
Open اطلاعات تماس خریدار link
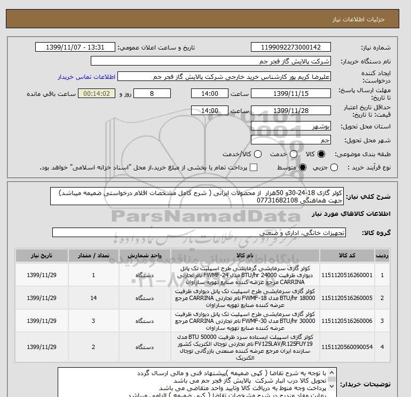pos(86,77)
